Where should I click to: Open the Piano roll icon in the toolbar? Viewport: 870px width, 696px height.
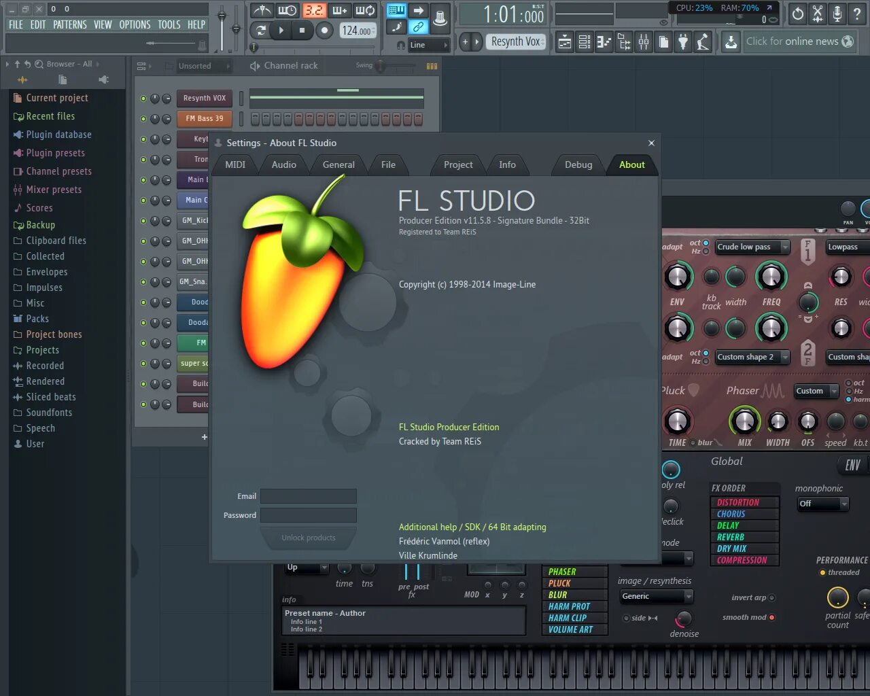pyautogui.click(x=604, y=41)
